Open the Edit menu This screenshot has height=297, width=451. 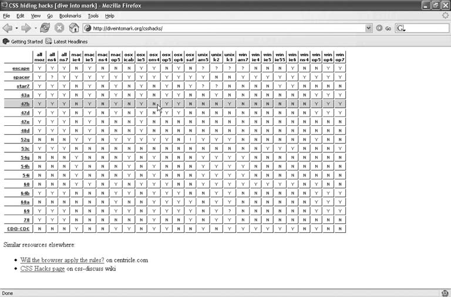(20, 16)
